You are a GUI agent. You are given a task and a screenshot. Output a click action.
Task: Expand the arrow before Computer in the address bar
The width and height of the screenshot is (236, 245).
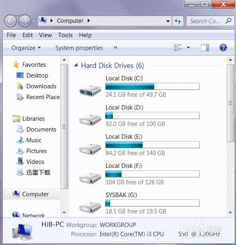pyautogui.click(x=51, y=21)
